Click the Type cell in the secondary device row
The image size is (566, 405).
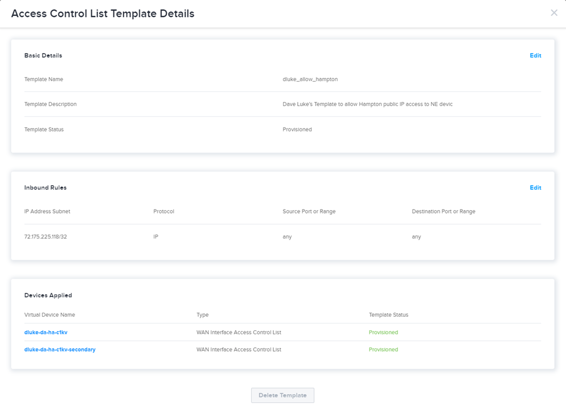(x=239, y=349)
